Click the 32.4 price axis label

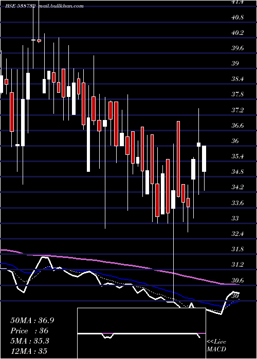pos(237,233)
